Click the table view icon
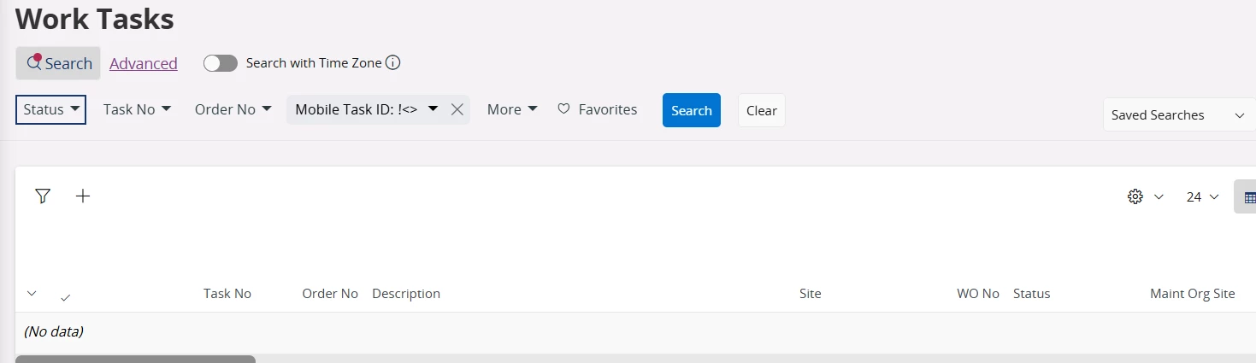Viewport: 1256px width, 363px height. (x=1249, y=197)
